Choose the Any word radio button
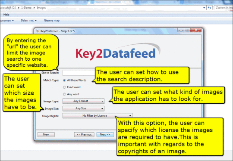Image resolution: width=233 pixels, height=161 pixels. 64,94
